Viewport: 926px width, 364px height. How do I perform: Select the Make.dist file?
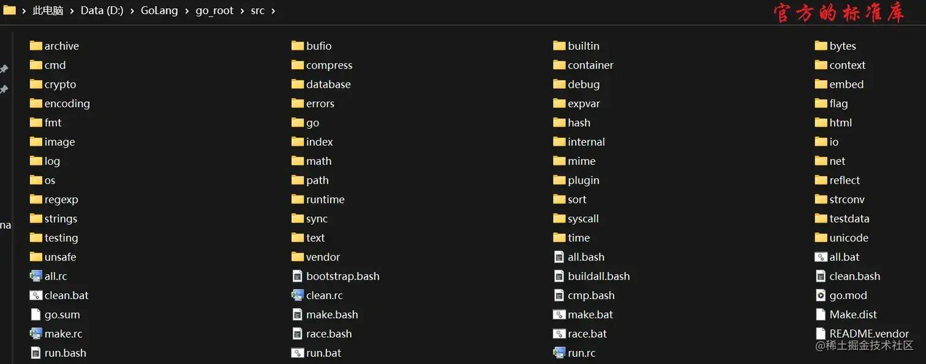click(x=846, y=314)
